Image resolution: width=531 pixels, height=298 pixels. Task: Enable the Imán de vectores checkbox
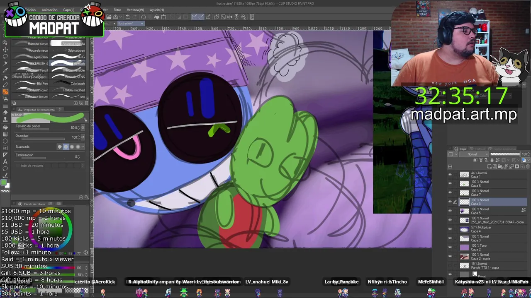(x=17, y=166)
